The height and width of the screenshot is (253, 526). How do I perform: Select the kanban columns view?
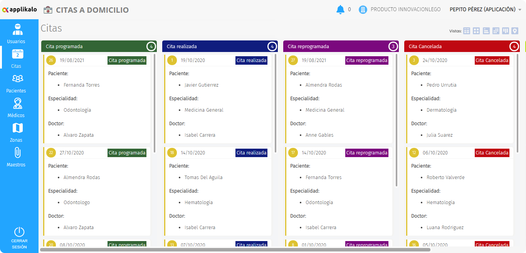click(506, 31)
